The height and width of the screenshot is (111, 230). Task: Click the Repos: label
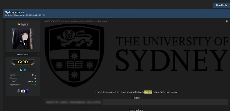pos(136,98)
